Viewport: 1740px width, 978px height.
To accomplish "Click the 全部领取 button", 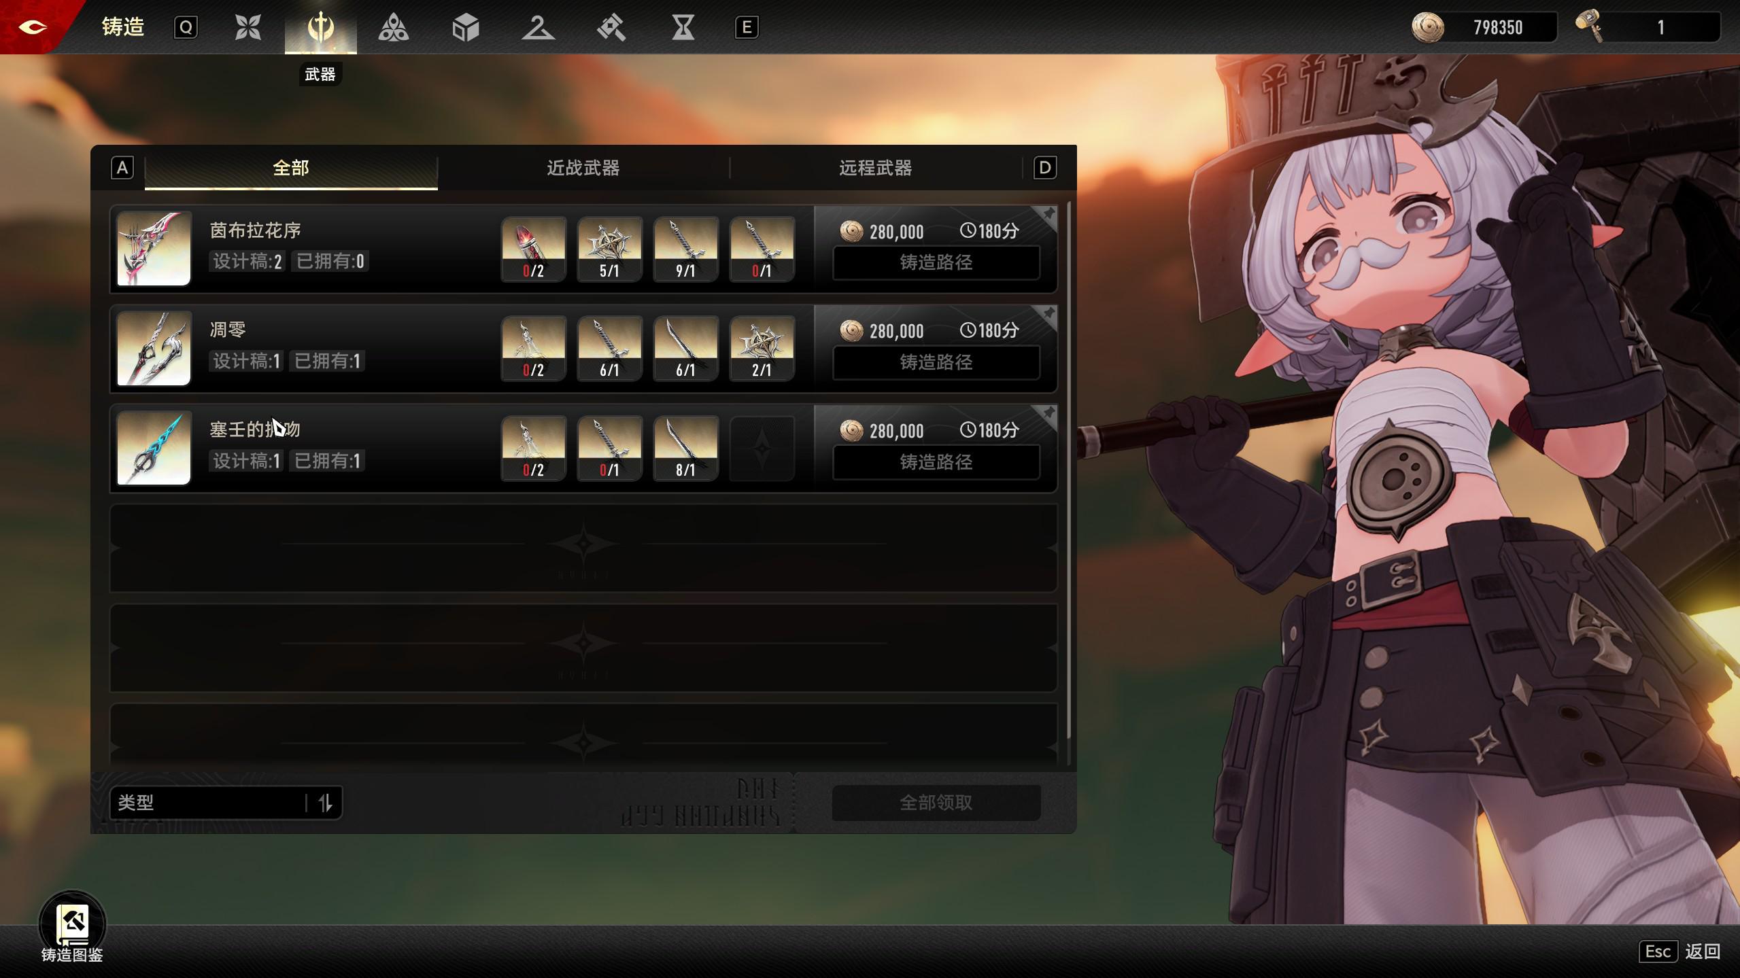I will click(x=936, y=803).
